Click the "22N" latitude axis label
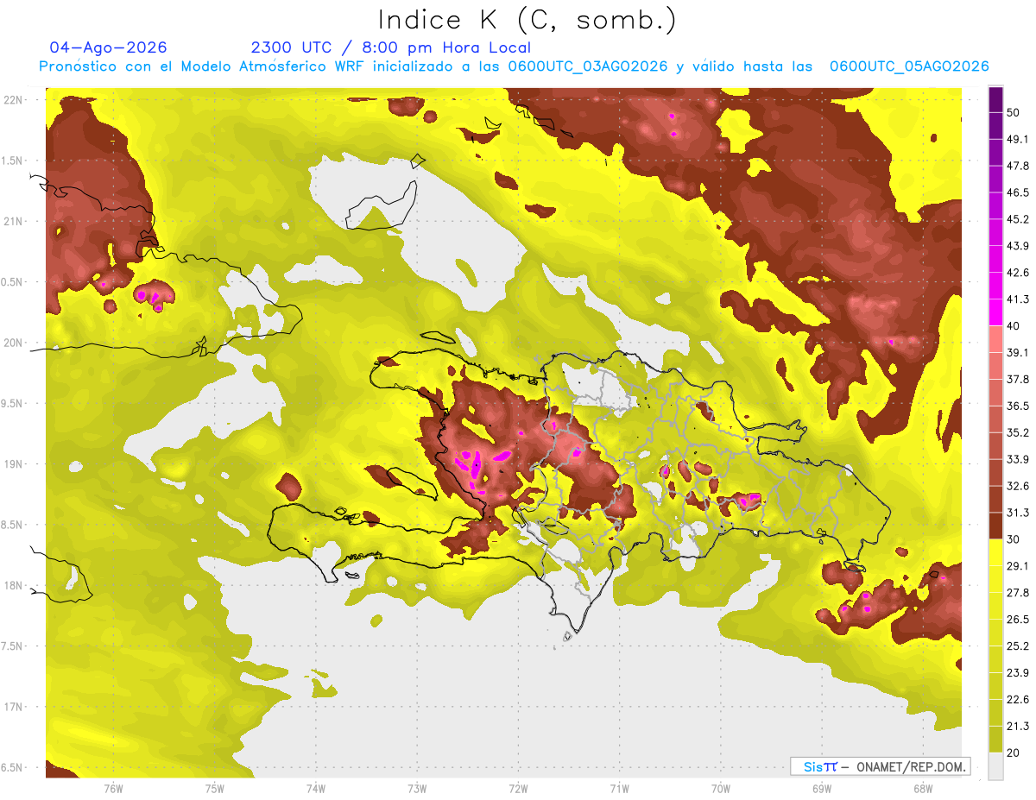The height and width of the screenshot is (800, 1036). tap(14, 100)
